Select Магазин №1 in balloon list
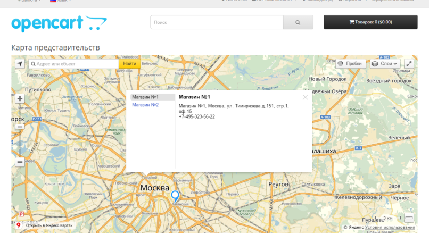429x234 pixels. pos(152,97)
